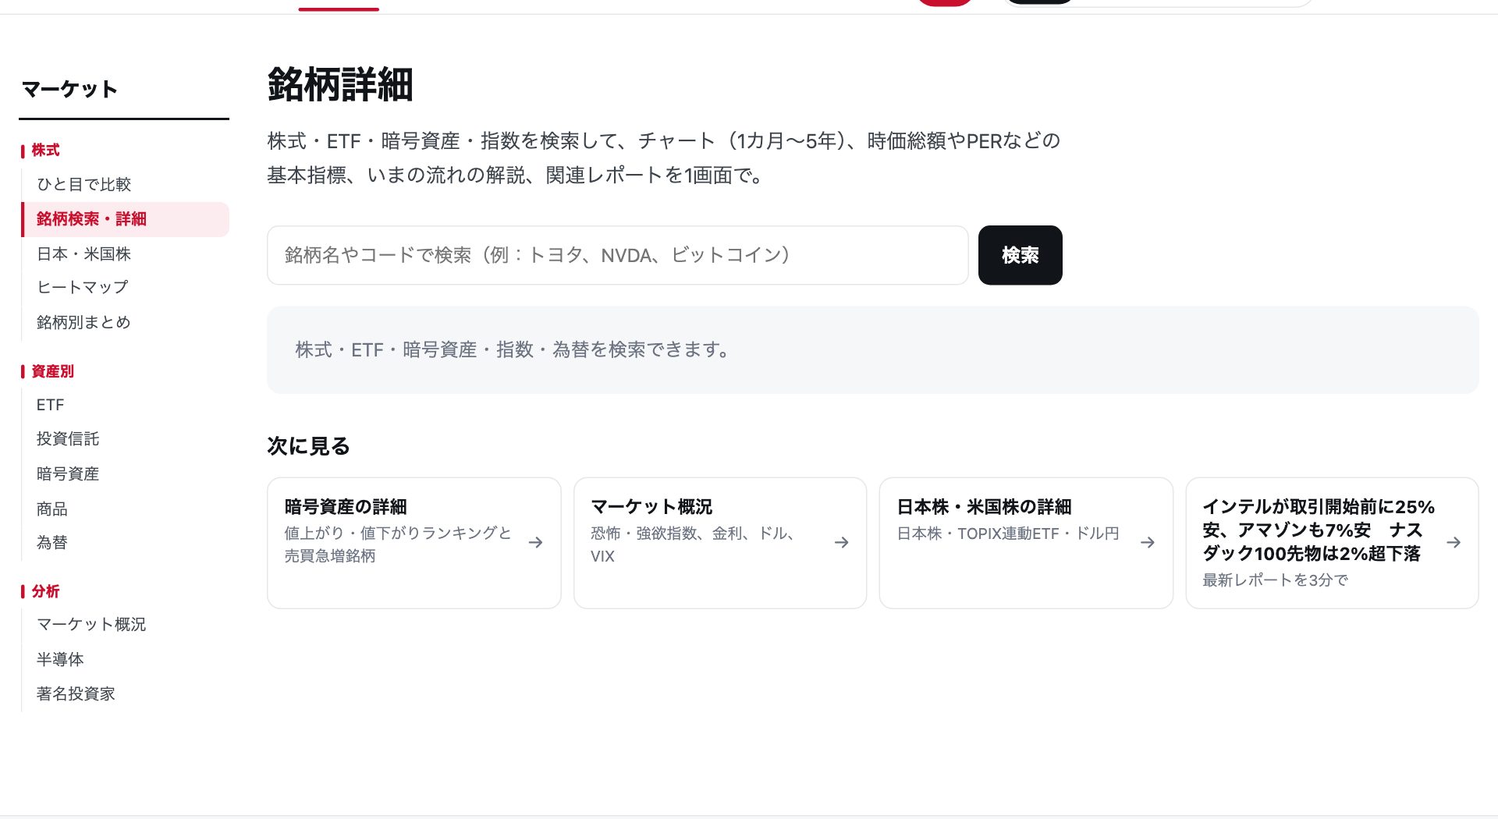1498x819 pixels.
Task: Click arrow icon on インテル report card
Action: point(1454,542)
